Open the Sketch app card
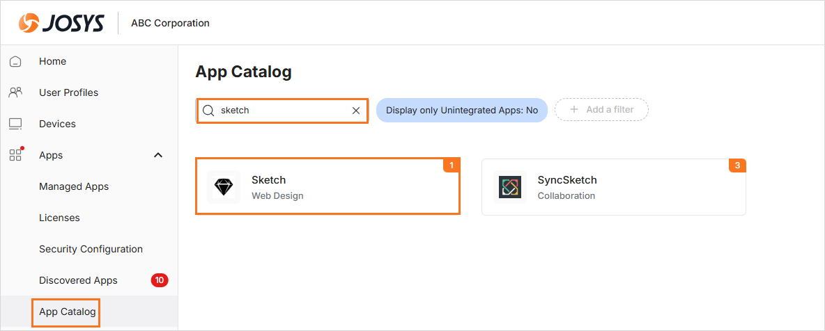Viewport: 825px width, 331px height. [x=327, y=186]
